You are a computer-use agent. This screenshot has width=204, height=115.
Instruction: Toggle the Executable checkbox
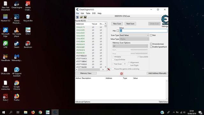[138, 57]
